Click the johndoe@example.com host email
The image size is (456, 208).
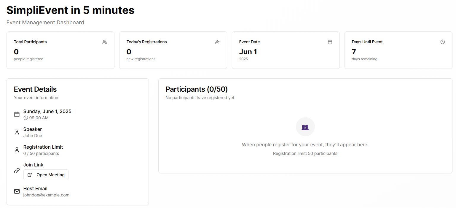pyautogui.click(x=46, y=195)
